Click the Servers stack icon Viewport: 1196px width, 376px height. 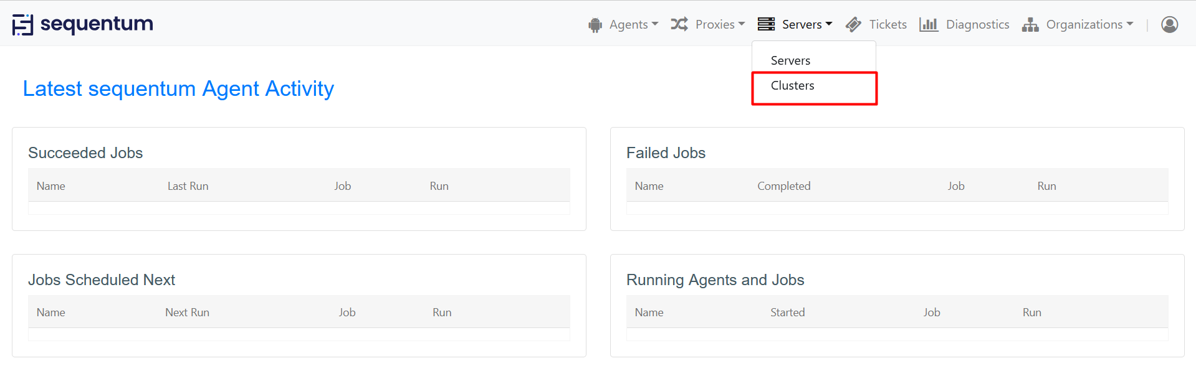(766, 24)
